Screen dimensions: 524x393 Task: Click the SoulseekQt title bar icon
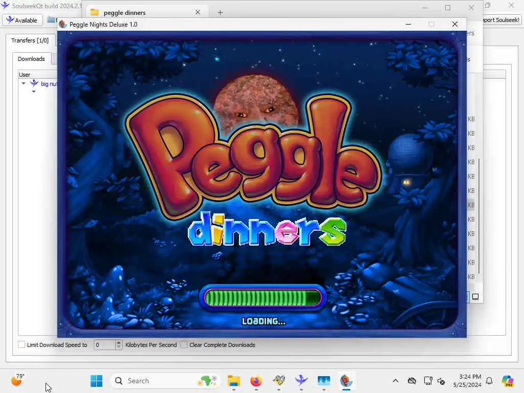[5, 5]
